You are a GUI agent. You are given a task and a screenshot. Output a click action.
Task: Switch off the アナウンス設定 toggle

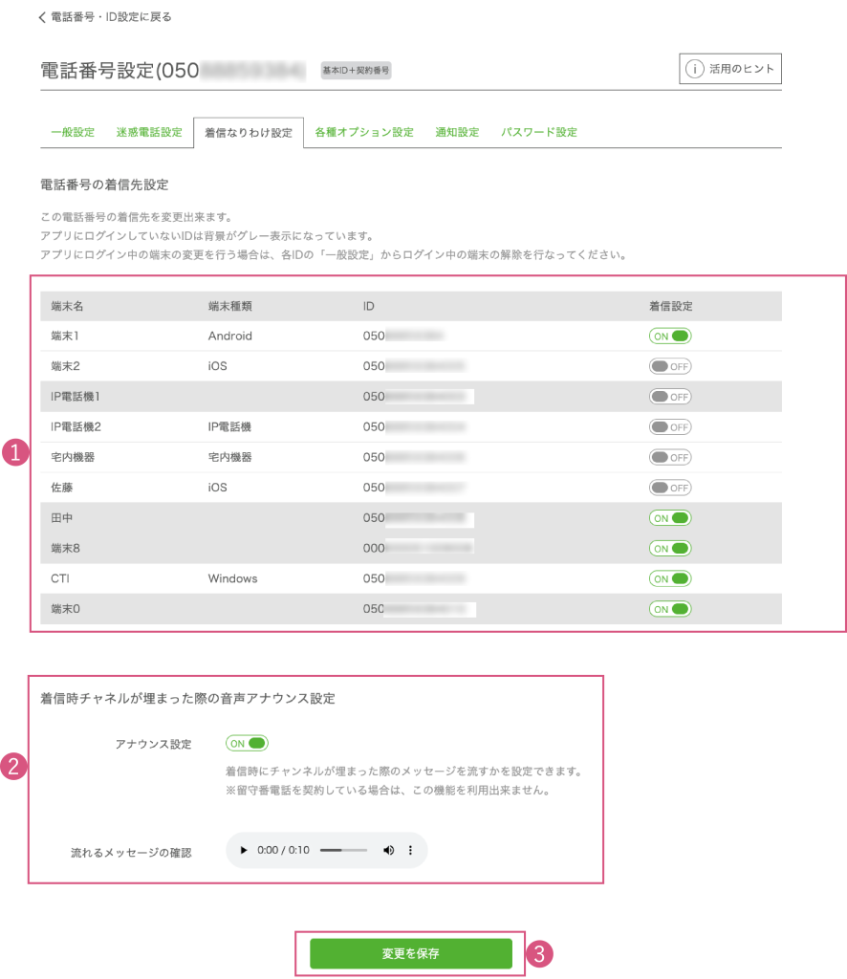pos(247,743)
